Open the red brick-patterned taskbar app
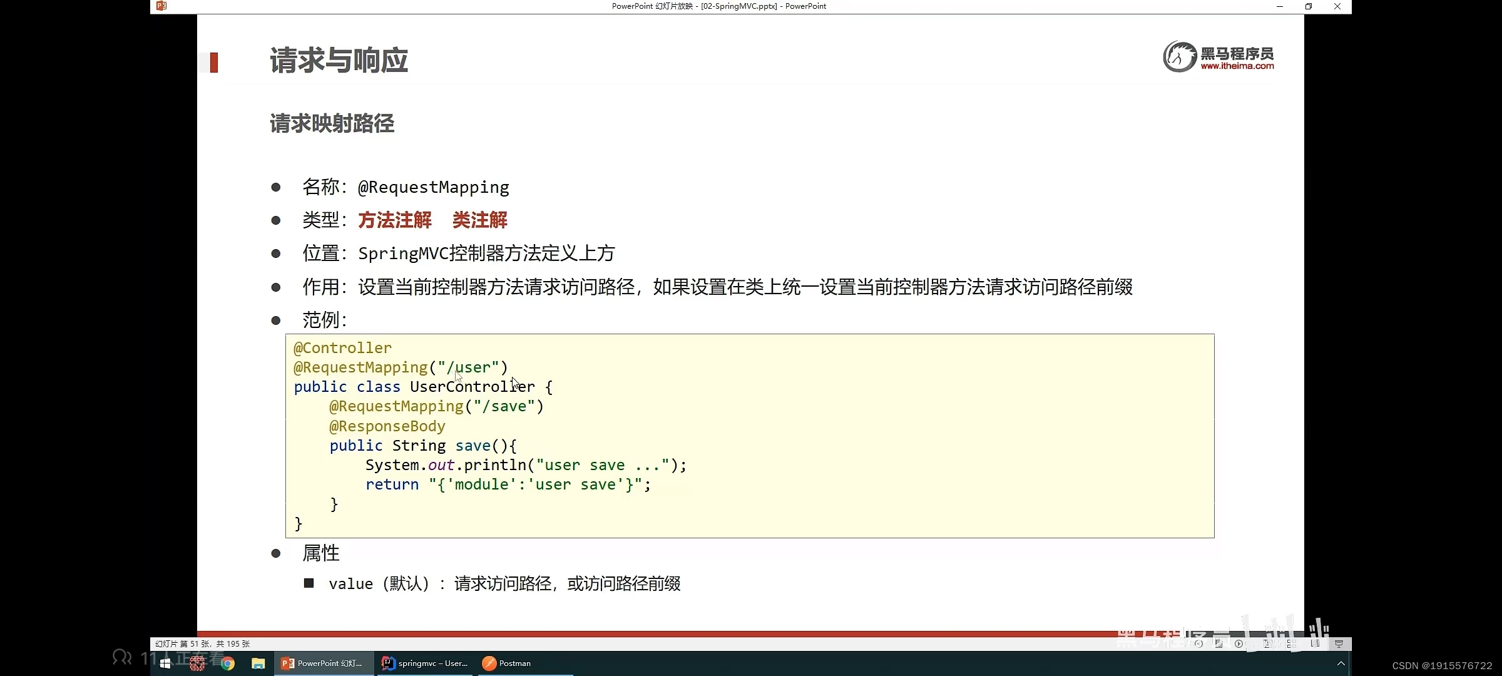This screenshot has width=1502, height=676. 197,663
